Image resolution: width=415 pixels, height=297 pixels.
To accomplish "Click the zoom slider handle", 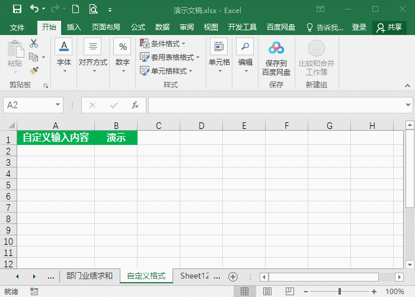I will click(x=340, y=292).
